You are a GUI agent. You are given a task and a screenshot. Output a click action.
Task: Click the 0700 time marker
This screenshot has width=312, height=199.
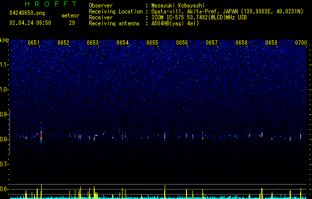coord(301,43)
